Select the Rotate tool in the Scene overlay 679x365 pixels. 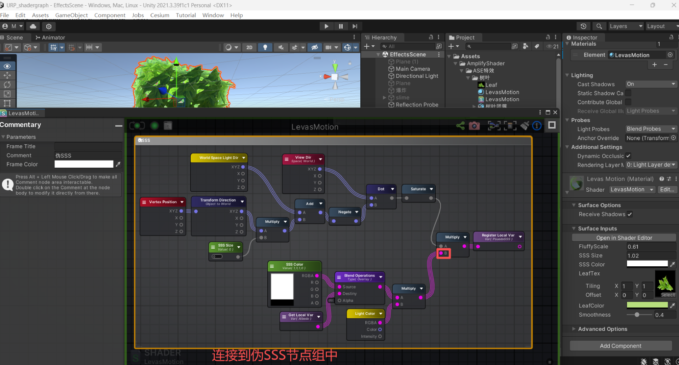click(x=7, y=85)
